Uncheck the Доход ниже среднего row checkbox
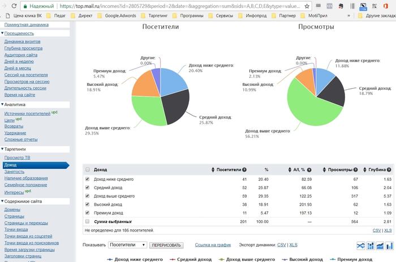This screenshot has width=396, height=262. [x=87, y=179]
